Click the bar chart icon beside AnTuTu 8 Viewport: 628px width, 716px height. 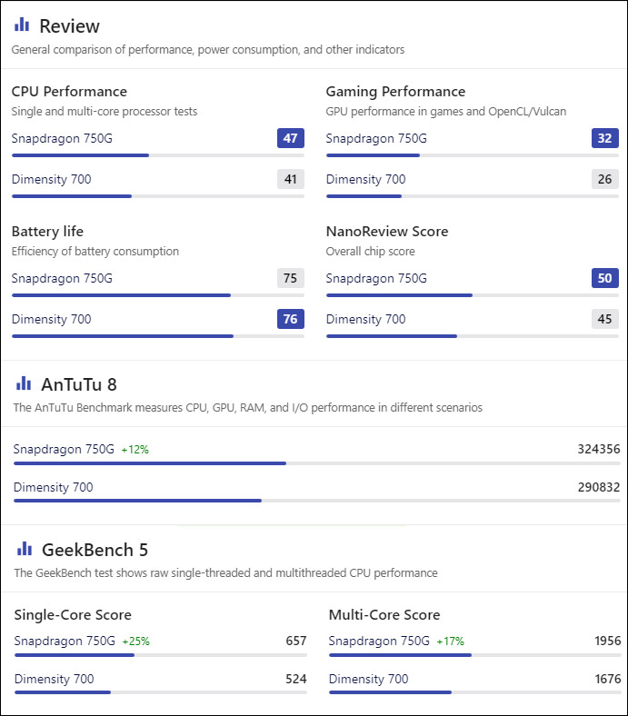(24, 383)
